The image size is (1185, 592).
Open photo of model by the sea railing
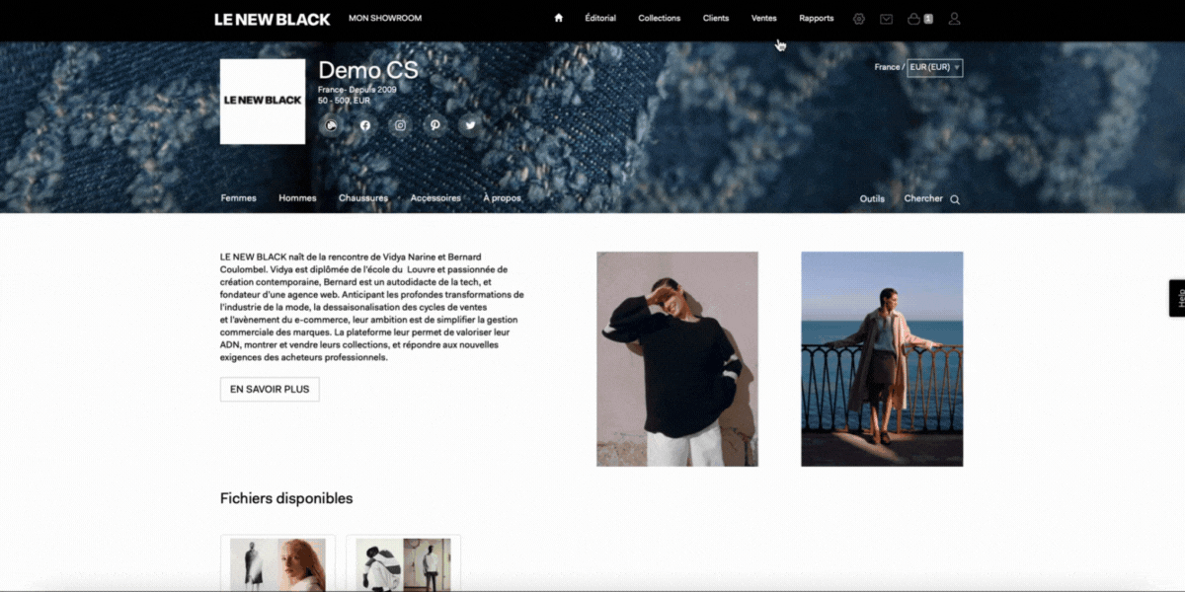882,359
